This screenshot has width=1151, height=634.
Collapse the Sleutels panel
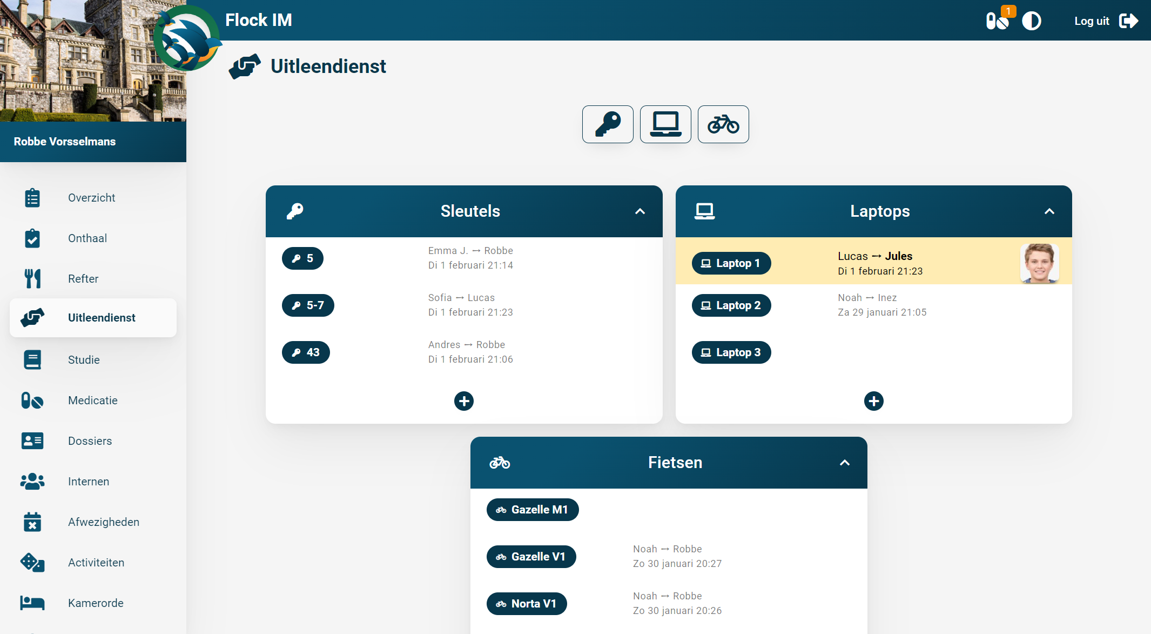[x=640, y=211]
